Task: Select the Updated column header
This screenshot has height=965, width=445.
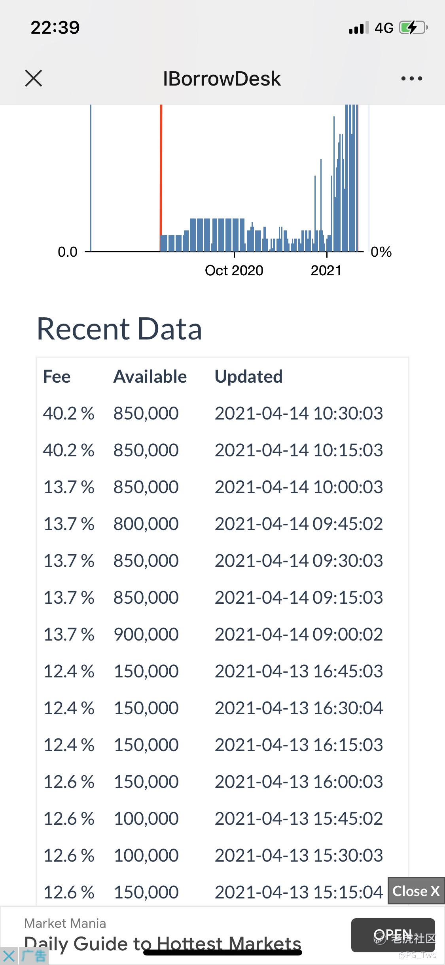Action: [248, 376]
